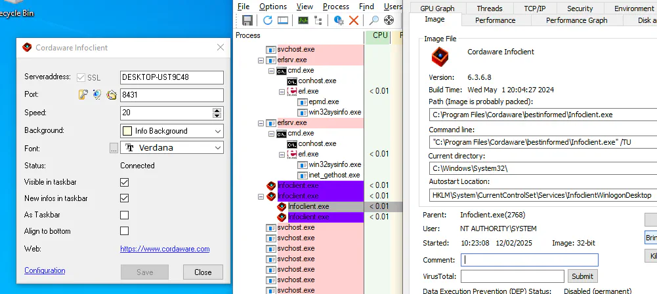Switch to the Threads tab

coord(490,9)
